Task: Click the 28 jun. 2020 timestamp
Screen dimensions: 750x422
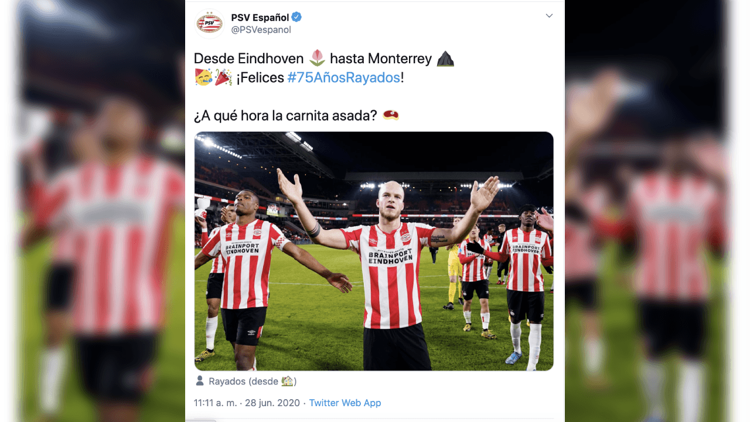Action: pos(271,403)
